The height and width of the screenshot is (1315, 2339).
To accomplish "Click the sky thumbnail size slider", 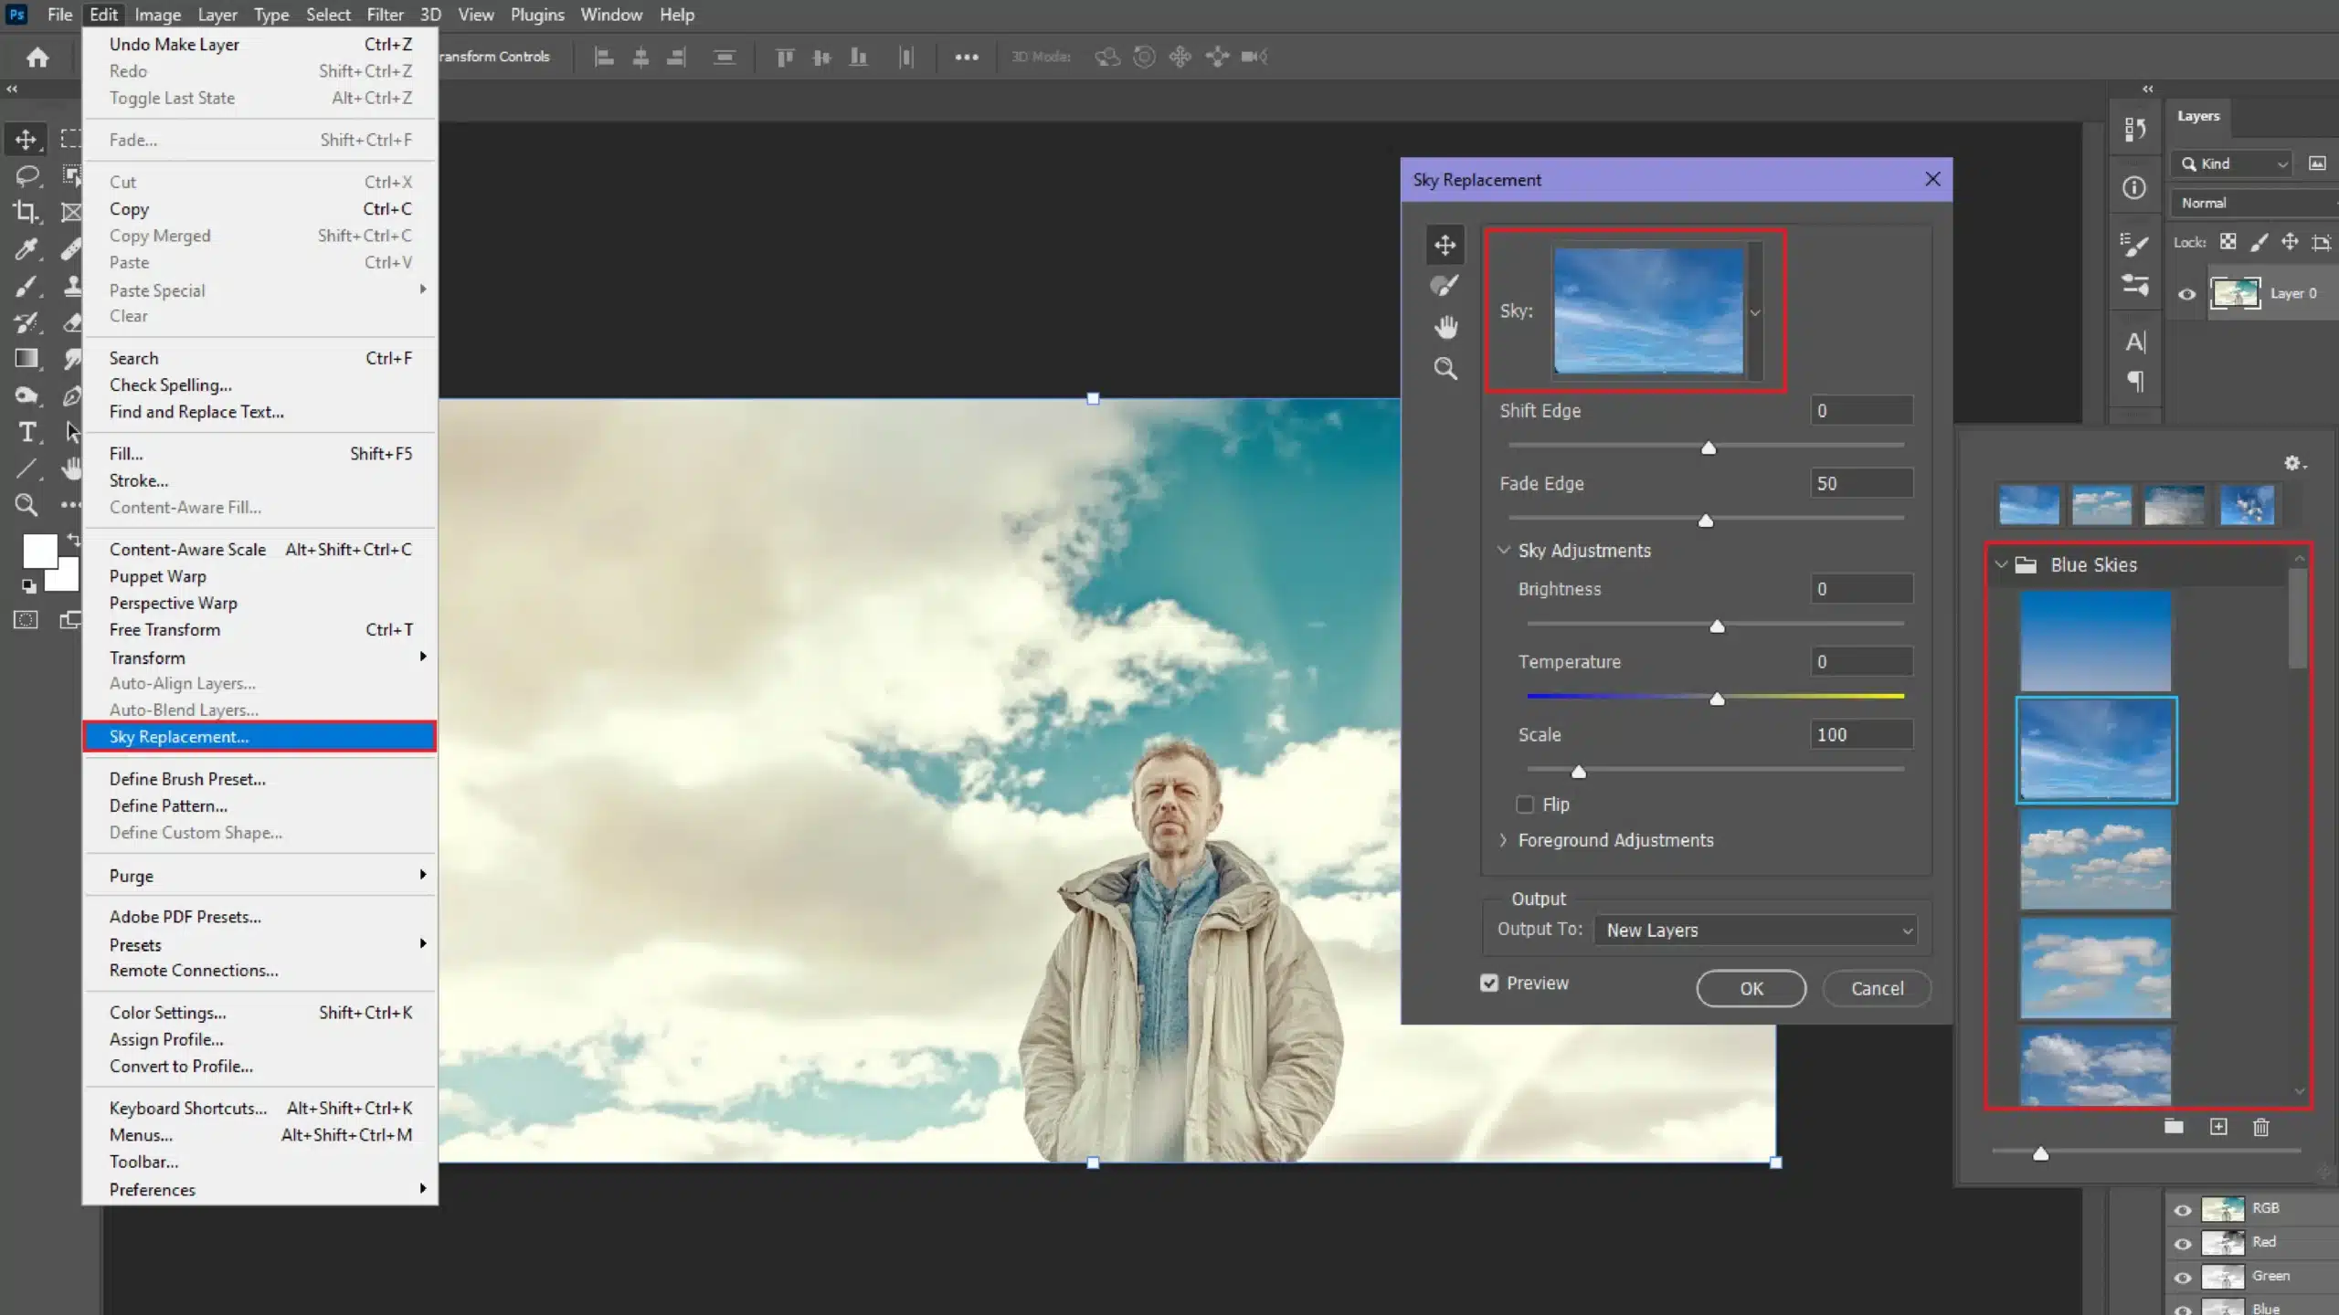I will pos(2040,1153).
